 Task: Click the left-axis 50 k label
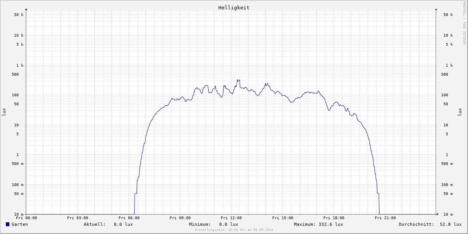pyautogui.click(x=19, y=15)
